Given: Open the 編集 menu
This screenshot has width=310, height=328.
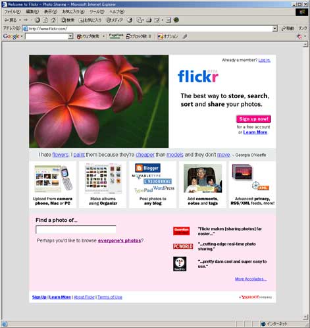Looking at the screenshot, I should (x=32, y=12).
